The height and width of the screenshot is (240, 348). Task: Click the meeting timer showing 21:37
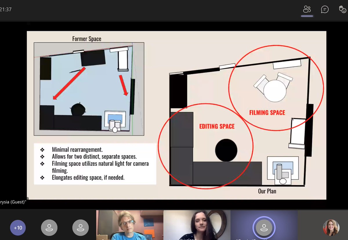(6, 9)
